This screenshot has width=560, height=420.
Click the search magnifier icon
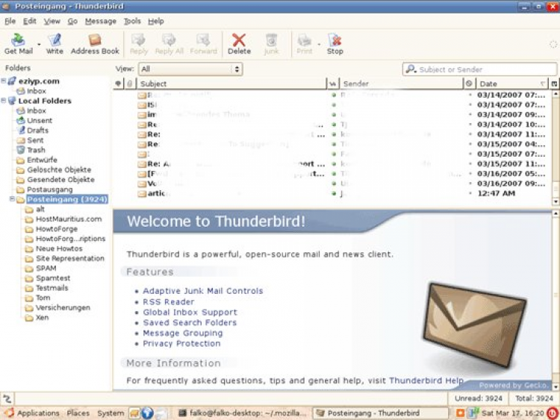coord(411,69)
